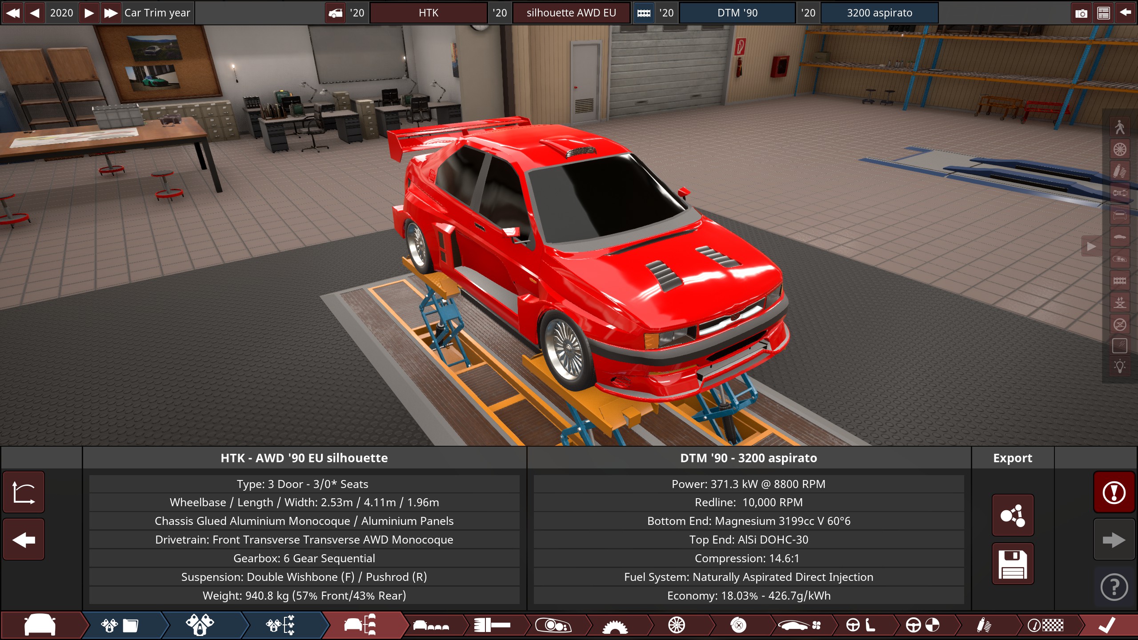The height and width of the screenshot is (640, 1138).
Task: Raise or lower the car lift
Action: point(1120,303)
